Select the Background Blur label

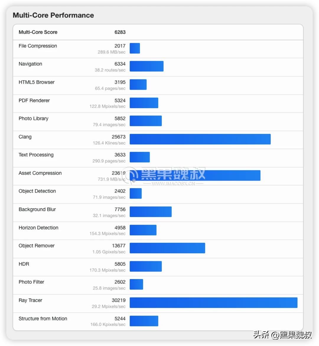coord(37,210)
